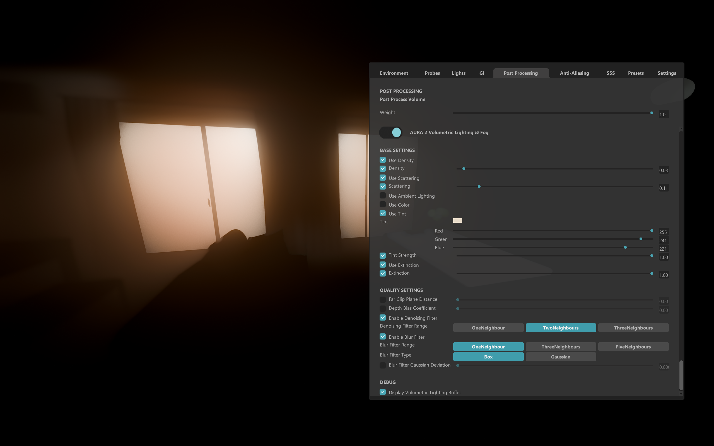Switch to the SSS tab
This screenshot has width=714, height=446.
(610, 73)
